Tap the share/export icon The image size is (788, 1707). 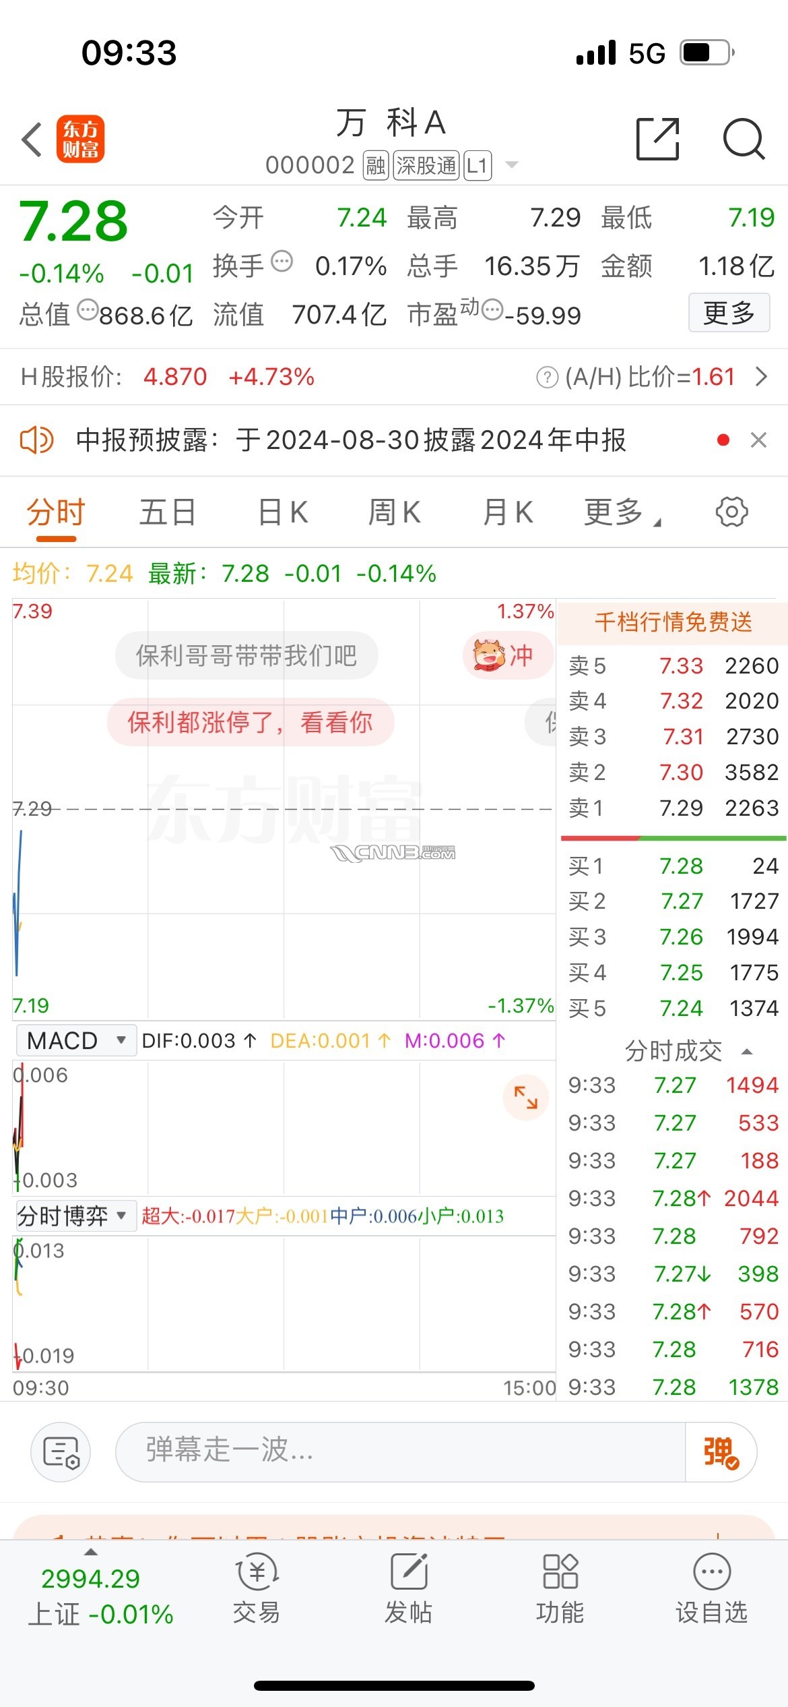pyautogui.click(x=657, y=139)
